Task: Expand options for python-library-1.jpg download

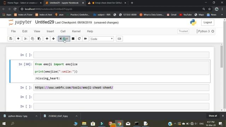Action: coord(36,116)
